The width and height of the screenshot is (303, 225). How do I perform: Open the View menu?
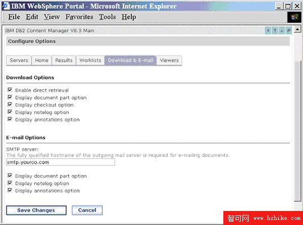52,17
